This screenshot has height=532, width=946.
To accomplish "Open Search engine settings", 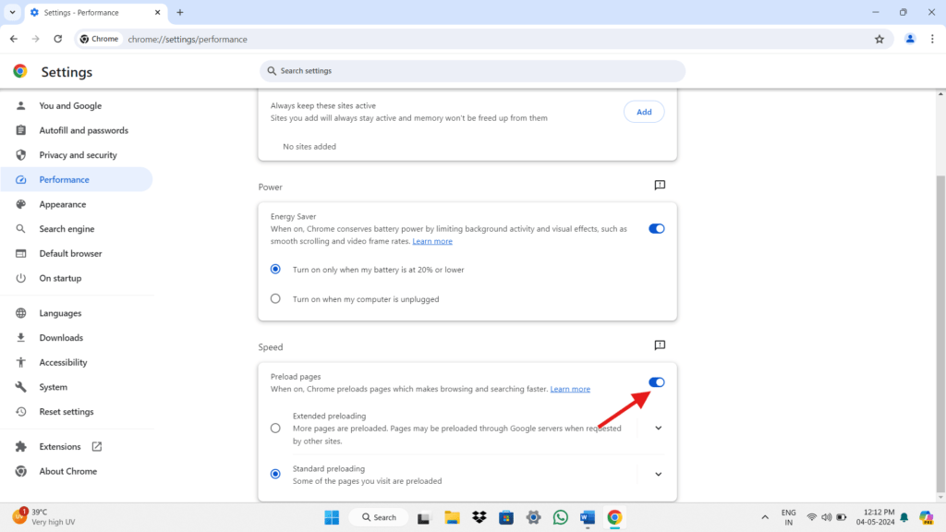I will point(77,229).
